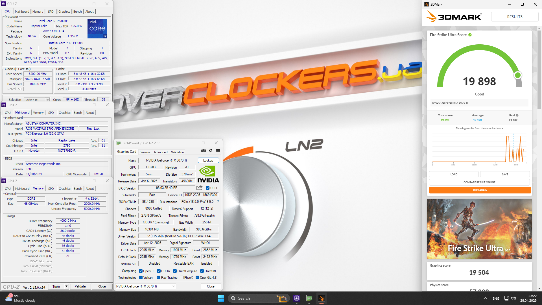
Task: Click the LOAD button in 3DMark
Action: pos(454,175)
